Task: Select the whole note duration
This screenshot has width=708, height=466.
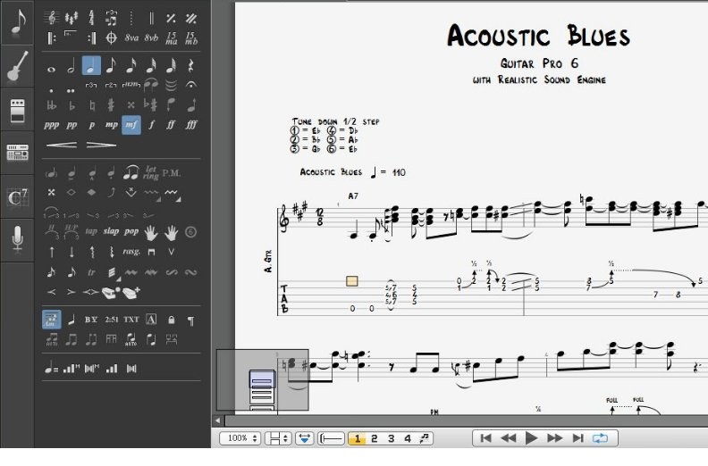Action: pyautogui.click(x=52, y=69)
